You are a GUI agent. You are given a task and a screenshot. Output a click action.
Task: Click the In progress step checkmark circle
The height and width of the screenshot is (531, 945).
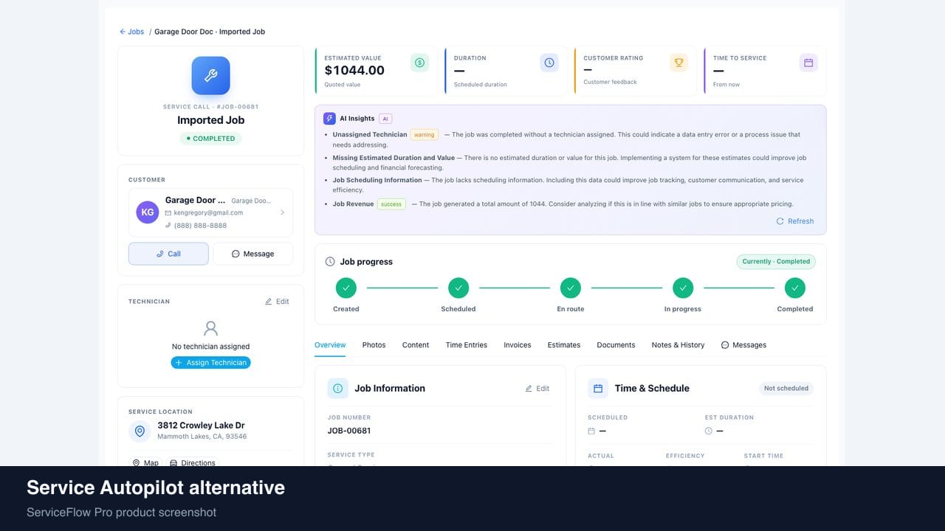pos(683,288)
